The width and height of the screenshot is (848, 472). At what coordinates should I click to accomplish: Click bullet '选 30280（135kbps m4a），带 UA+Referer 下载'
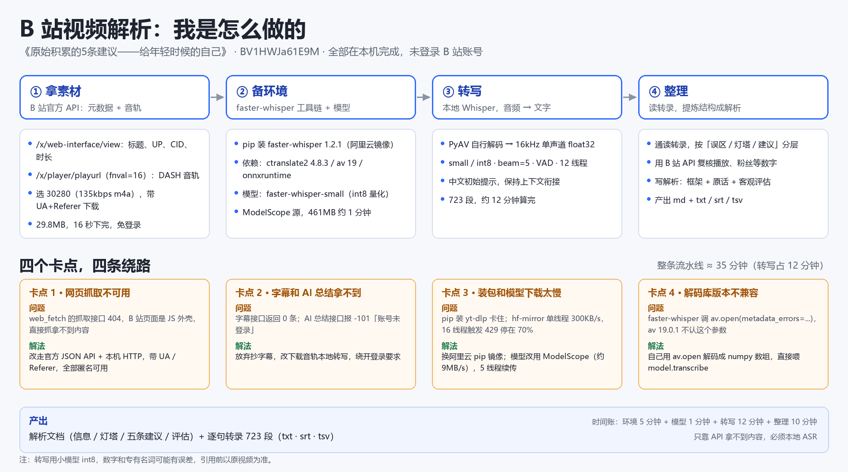coord(92,200)
